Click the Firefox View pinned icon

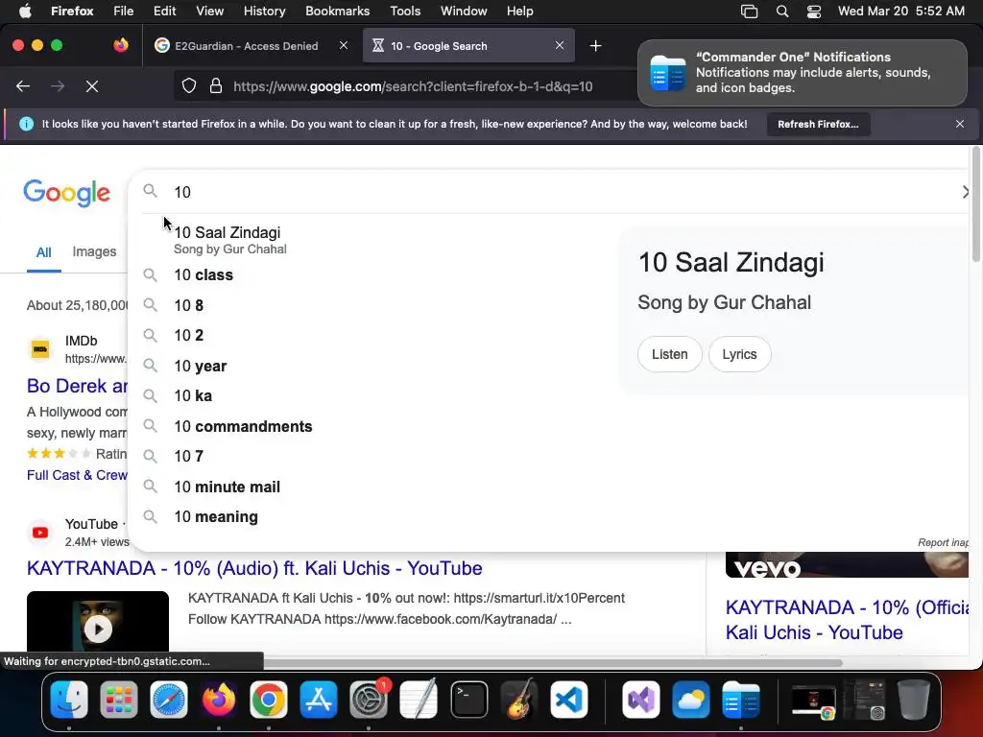tap(121, 46)
